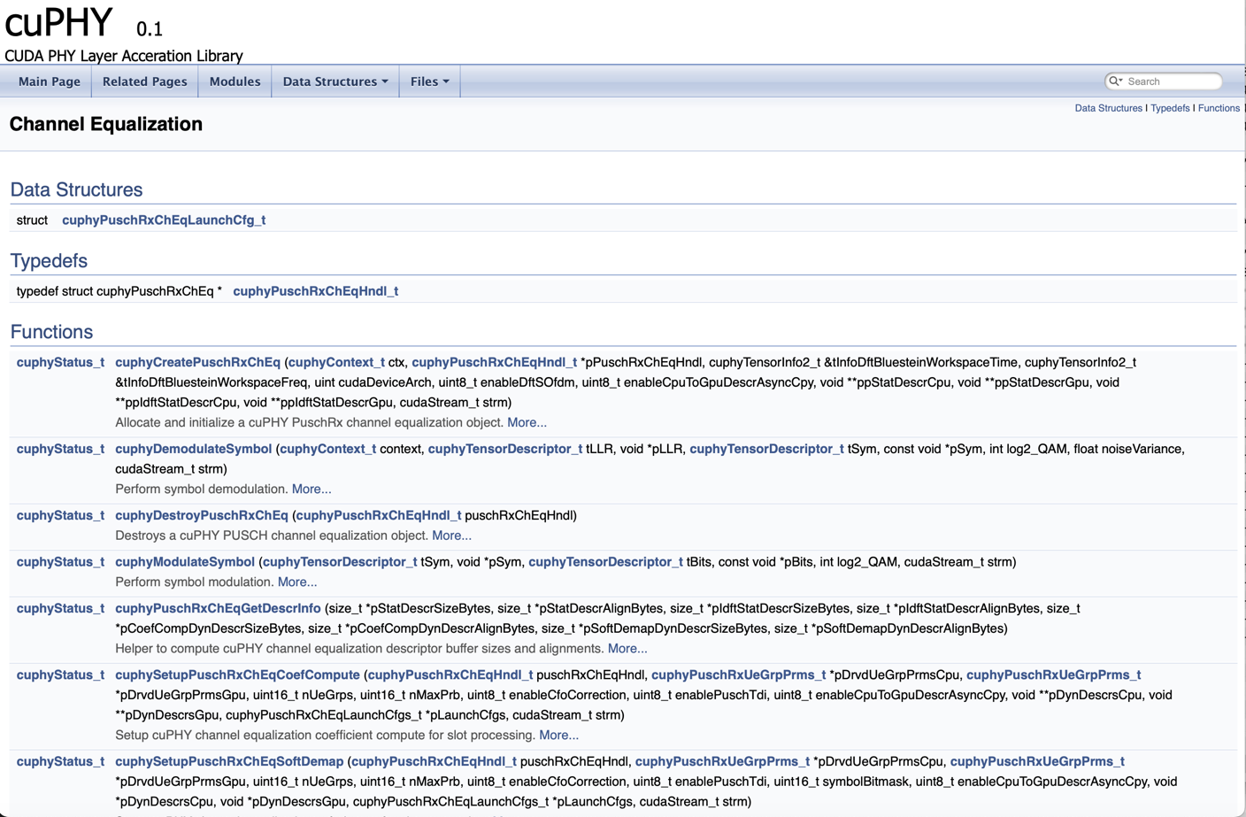This screenshot has height=817, width=1246.
Task: Jump to Functions via top-right anchor link
Action: [x=1219, y=108]
